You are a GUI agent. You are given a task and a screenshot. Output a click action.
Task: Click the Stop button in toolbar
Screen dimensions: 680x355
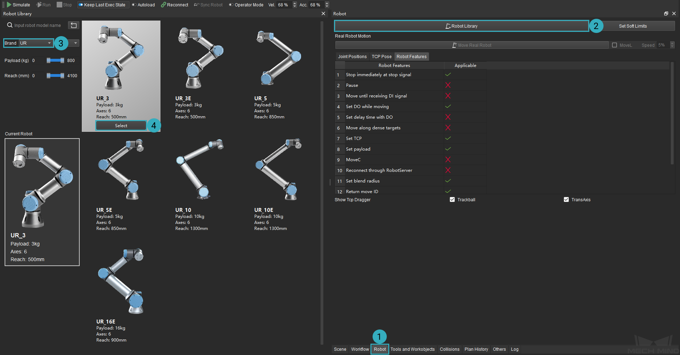(64, 5)
